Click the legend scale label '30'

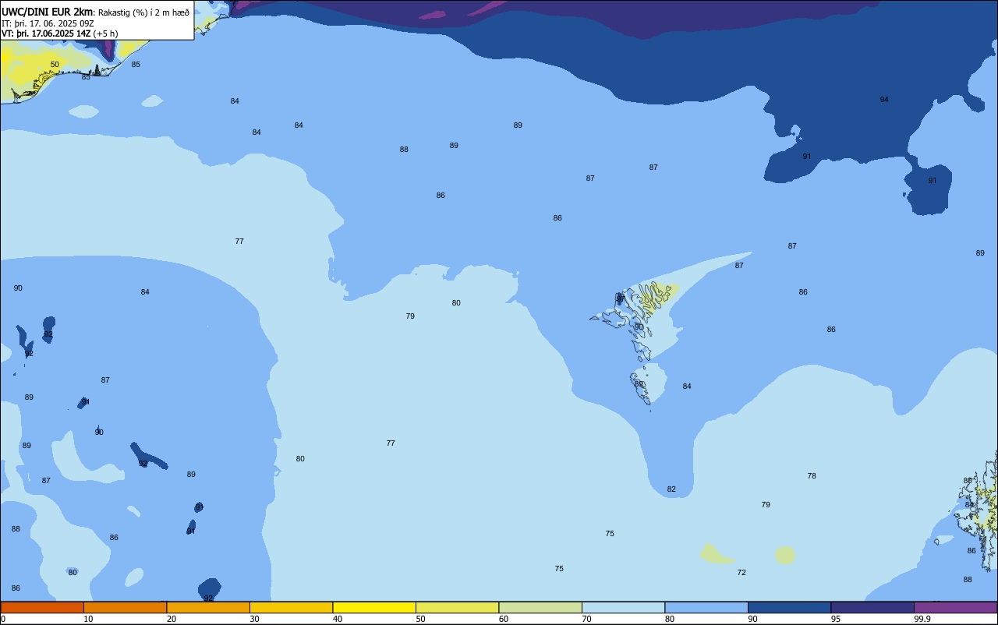[254, 619]
